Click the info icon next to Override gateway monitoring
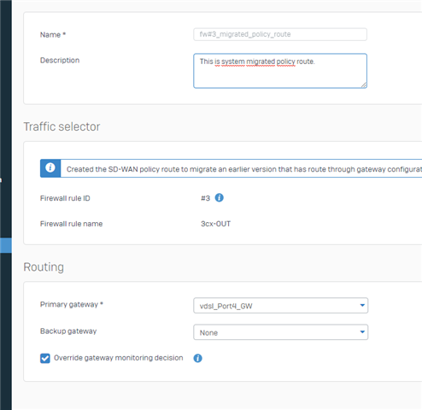Screen dimensions: 422x410 [197, 358]
